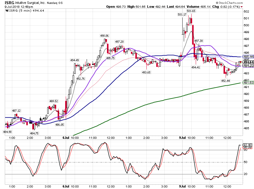Viewport: 254px width, 189px height.
Task: Click the 495.75 price callout
Action: click(x=110, y=58)
